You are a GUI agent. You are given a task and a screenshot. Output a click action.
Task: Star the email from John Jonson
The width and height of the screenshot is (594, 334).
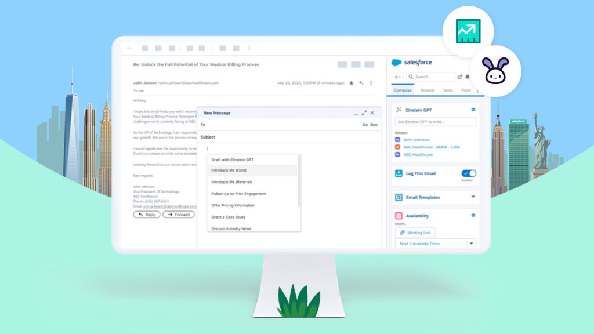coord(352,83)
